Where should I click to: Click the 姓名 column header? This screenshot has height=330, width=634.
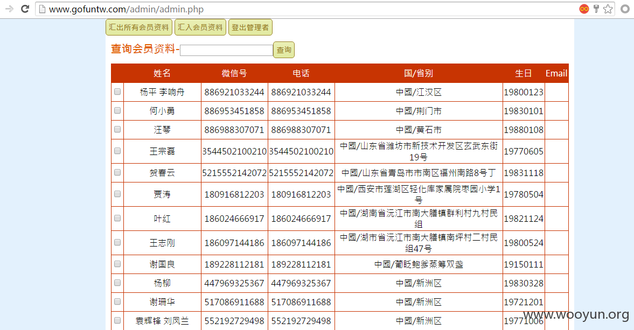[162, 73]
